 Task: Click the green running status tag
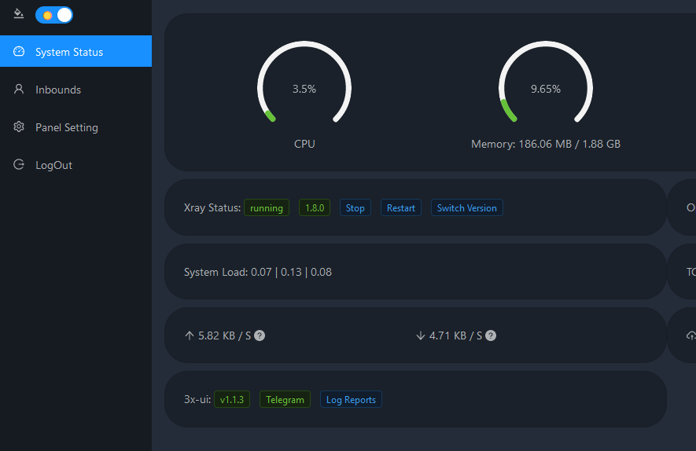click(x=267, y=208)
